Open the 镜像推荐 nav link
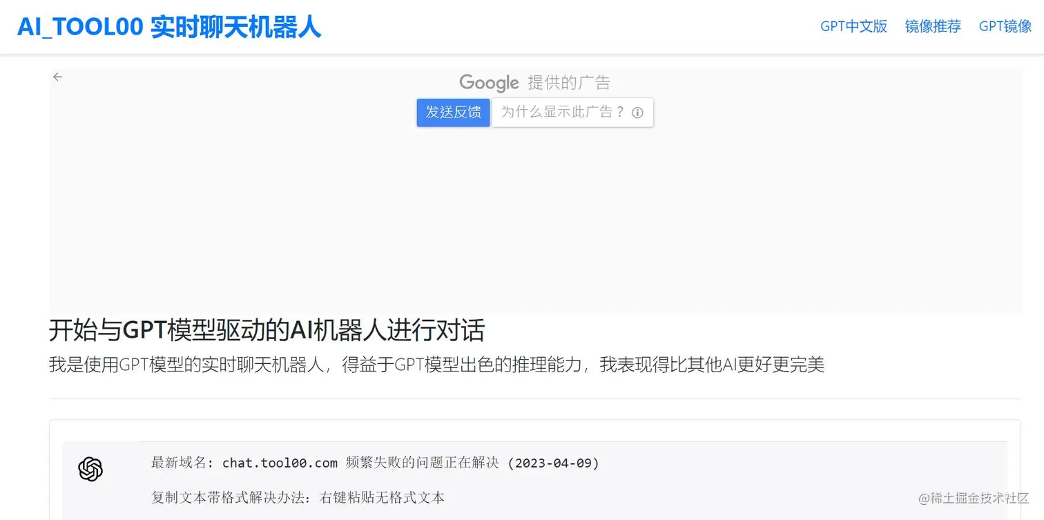Screen dimensions: 1044x520 (933, 26)
